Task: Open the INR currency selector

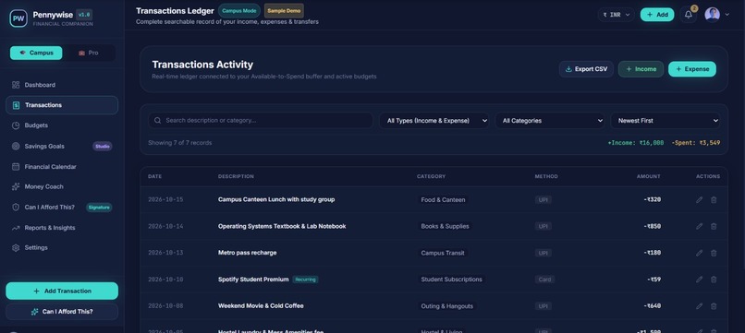Action: click(x=616, y=15)
